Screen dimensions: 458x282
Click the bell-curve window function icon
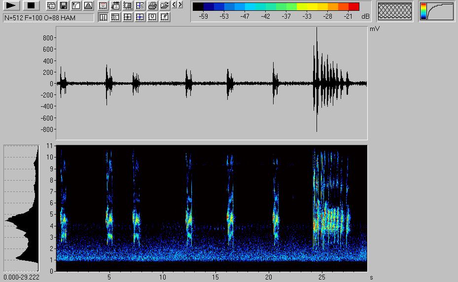click(x=88, y=6)
